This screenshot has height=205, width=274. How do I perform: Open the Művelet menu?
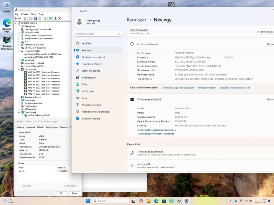(x=25, y=14)
